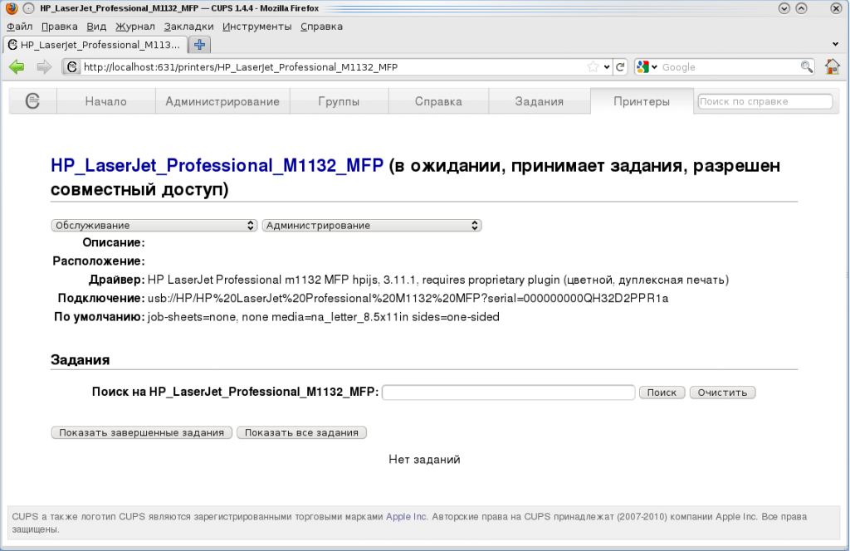Open the Закладки menu
This screenshot has width=850, height=551.
tap(188, 26)
